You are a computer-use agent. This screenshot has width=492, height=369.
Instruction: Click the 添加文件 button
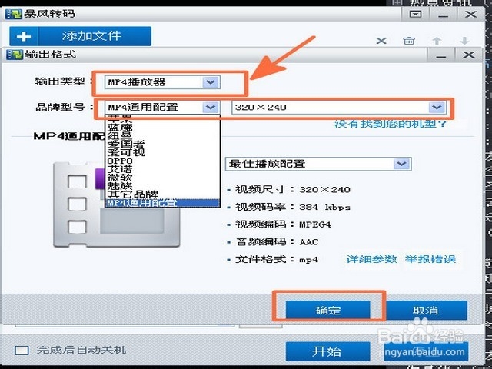pyautogui.click(x=80, y=36)
